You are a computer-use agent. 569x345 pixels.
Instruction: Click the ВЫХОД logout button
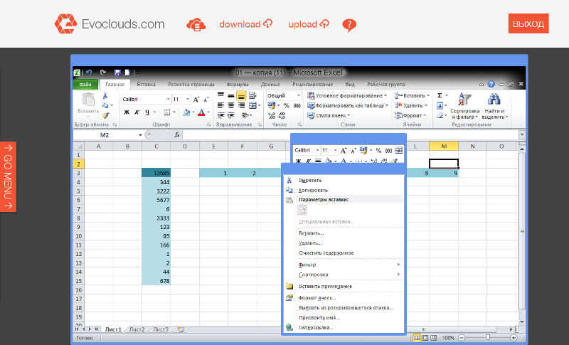(x=528, y=23)
